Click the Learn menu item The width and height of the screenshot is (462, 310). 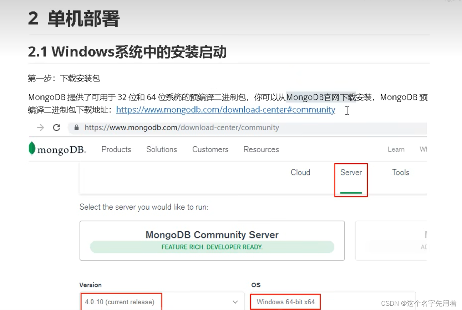pos(396,149)
